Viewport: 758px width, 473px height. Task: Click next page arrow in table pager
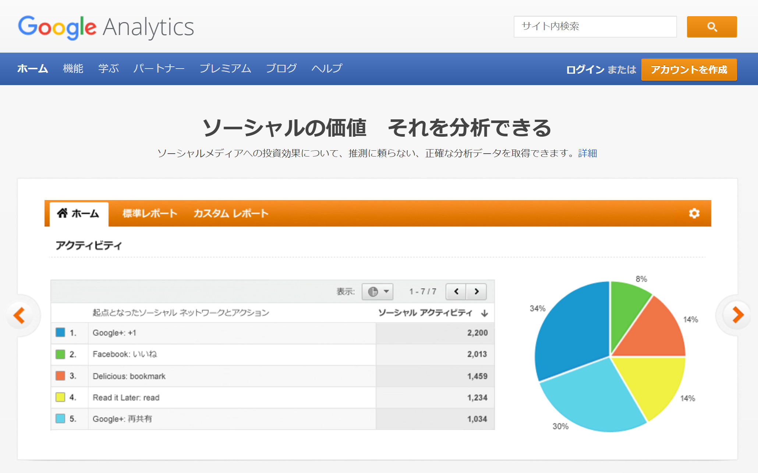(477, 292)
